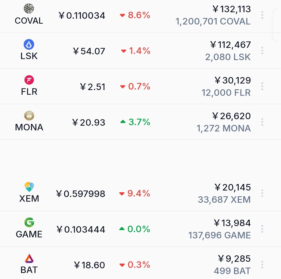This screenshot has width=281, height=279.
Task: Select the MONA 3.7% change indicator
Action: (x=135, y=122)
